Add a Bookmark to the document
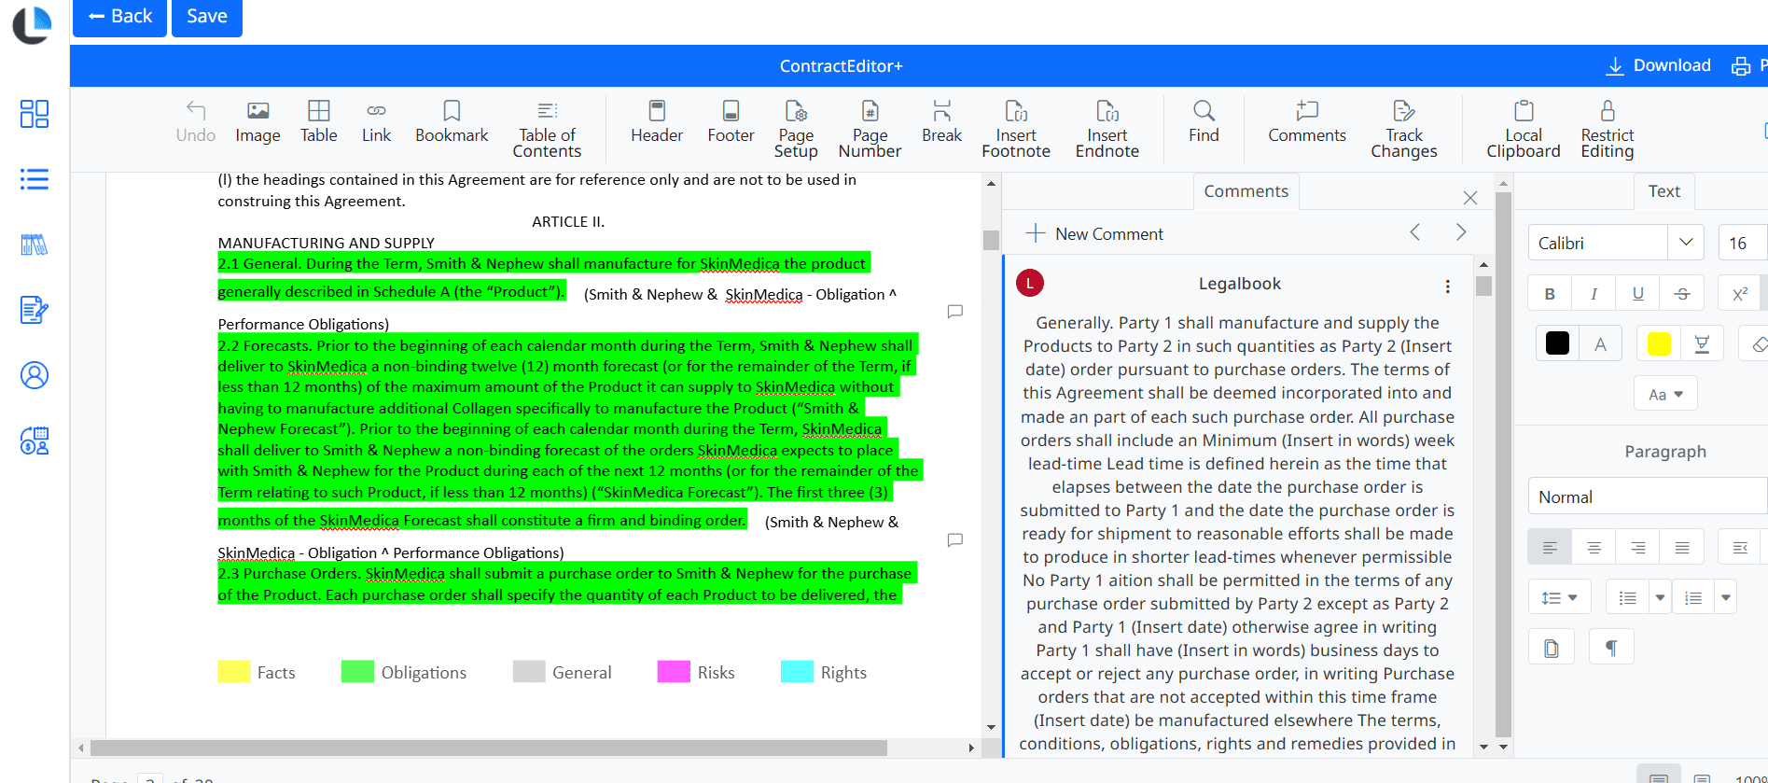This screenshot has width=1768, height=783. (x=452, y=122)
